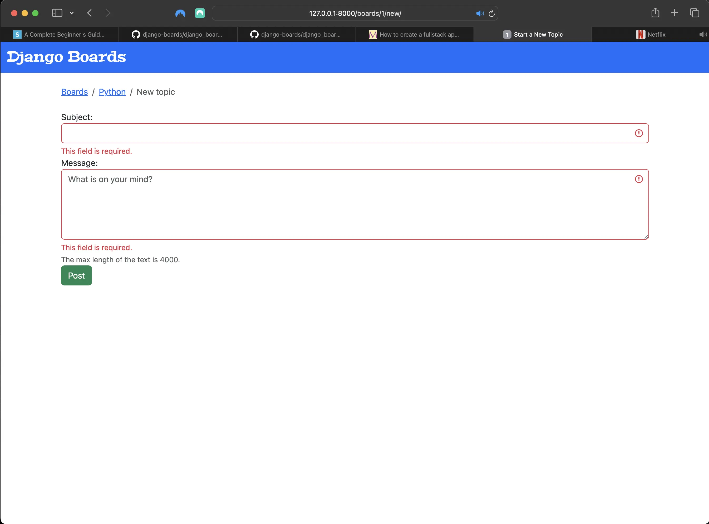Viewport: 709px width, 524px height.
Task: Switch to How to create a fullstack tab
Action: coord(415,34)
